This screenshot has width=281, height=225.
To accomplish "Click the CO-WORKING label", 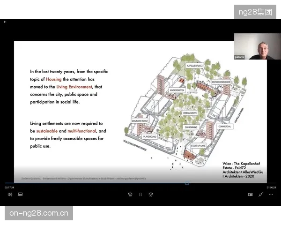I will click(x=191, y=127).
